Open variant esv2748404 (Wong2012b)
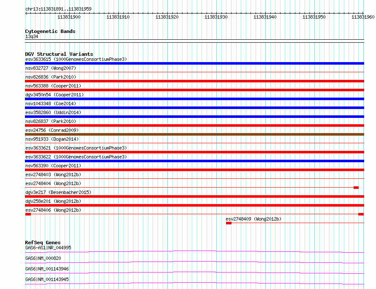 pyautogui.click(x=53, y=183)
